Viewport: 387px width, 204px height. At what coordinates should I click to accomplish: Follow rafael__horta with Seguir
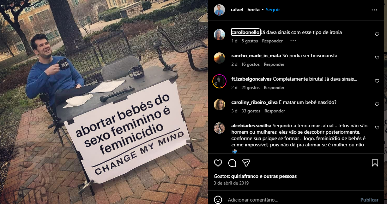point(273,10)
